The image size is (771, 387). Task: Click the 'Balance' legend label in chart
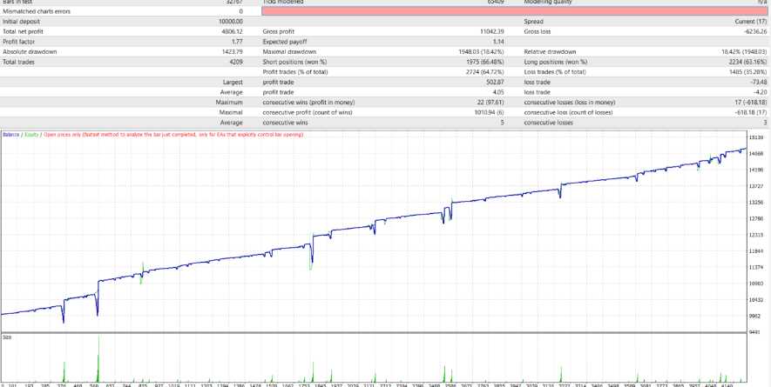click(x=10, y=134)
